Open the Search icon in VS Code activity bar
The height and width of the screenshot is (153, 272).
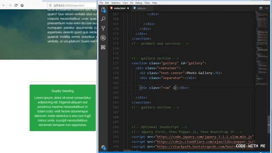[103, 19]
